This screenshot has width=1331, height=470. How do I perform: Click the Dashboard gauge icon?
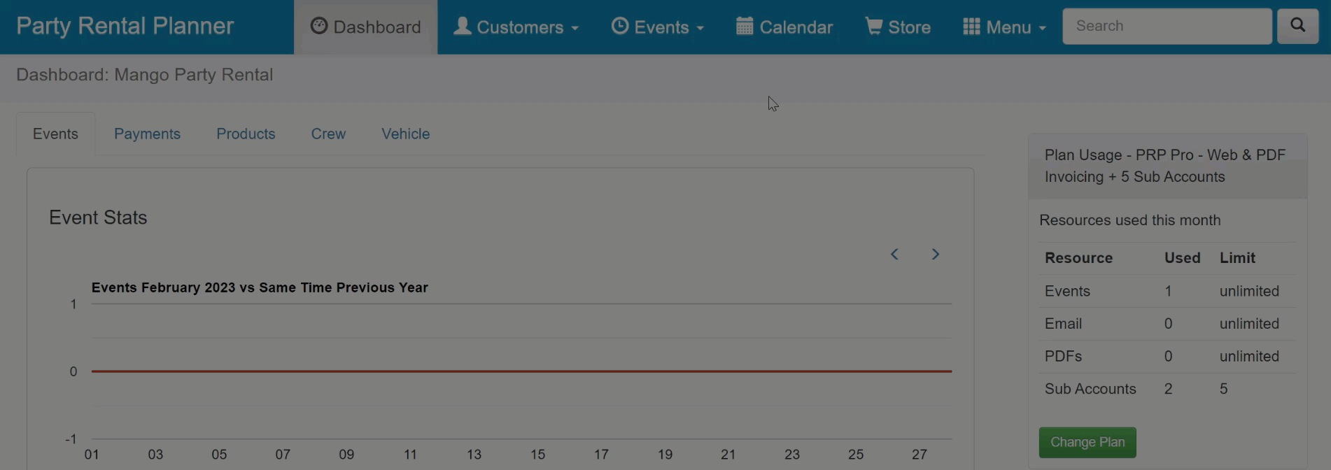coord(319,26)
